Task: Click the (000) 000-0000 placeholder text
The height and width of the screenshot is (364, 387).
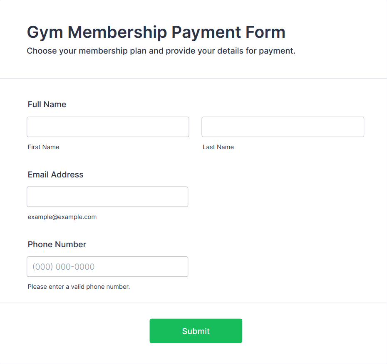Action: pos(64,267)
